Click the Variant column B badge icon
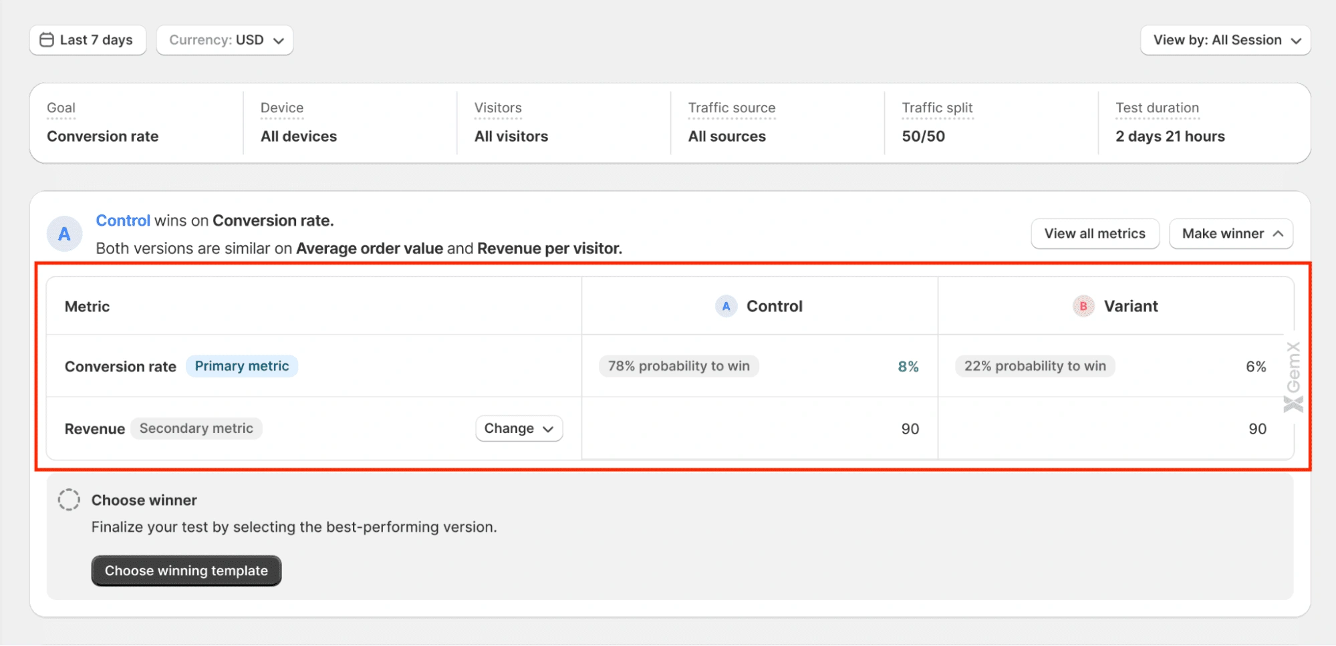 click(x=1083, y=306)
